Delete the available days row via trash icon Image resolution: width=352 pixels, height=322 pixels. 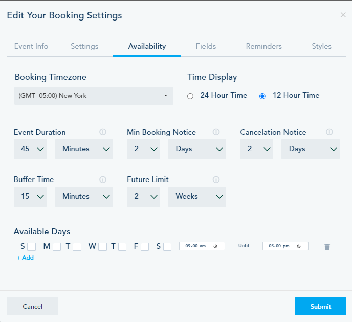point(327,247)
